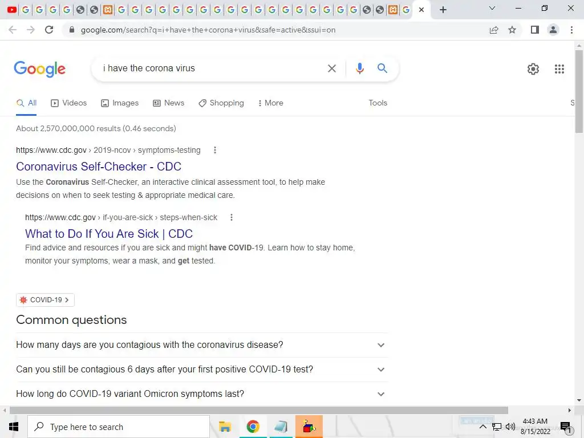The image size is (584, 438).
Task: Open the notepad-like app in taskbar
Action: (281, 427)
